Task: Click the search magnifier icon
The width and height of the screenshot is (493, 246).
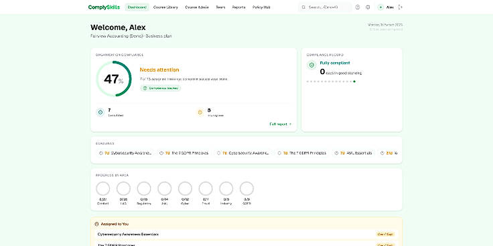Action: 303,7
